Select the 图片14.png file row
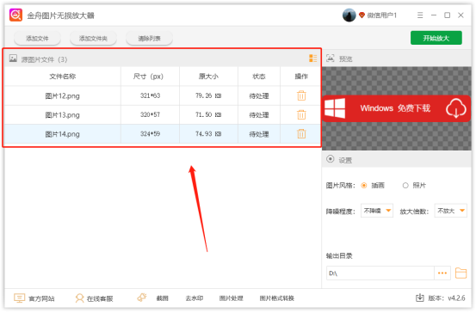Viewport: 476px width, 313px height. click(x=163, y=134)
